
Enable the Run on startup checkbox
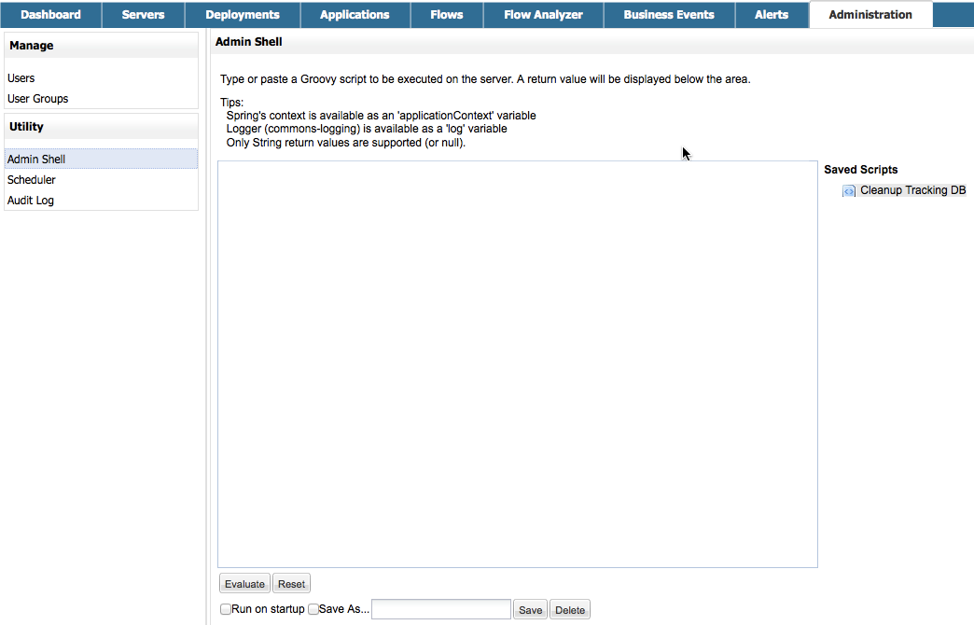coord(226,609)
